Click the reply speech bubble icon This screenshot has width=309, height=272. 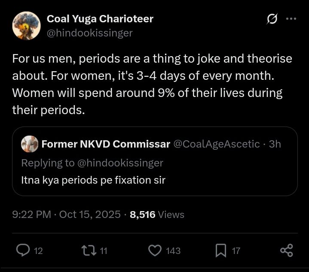point(23,251)
